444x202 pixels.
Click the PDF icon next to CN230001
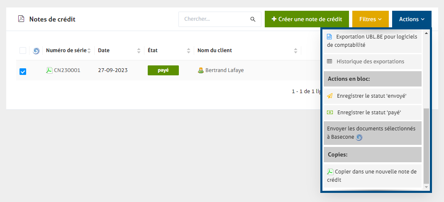tap(49, 70)
